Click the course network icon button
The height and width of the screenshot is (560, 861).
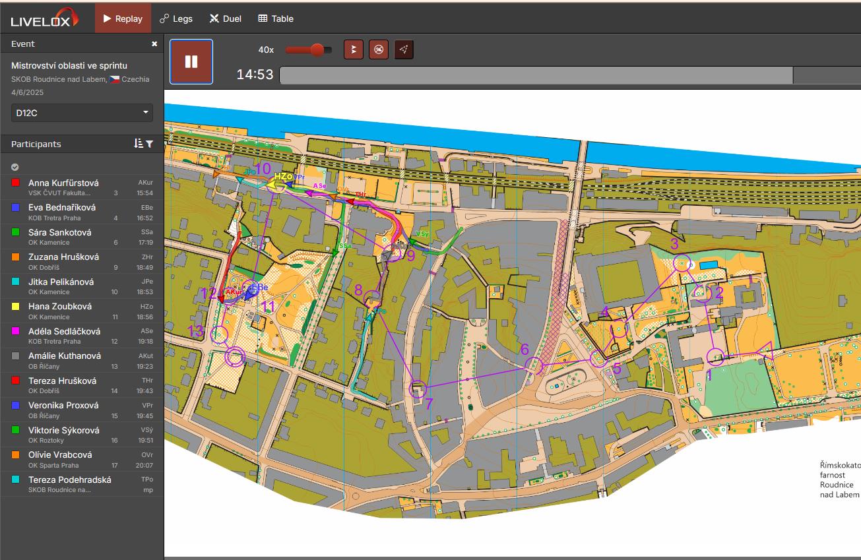coord(404,49)
